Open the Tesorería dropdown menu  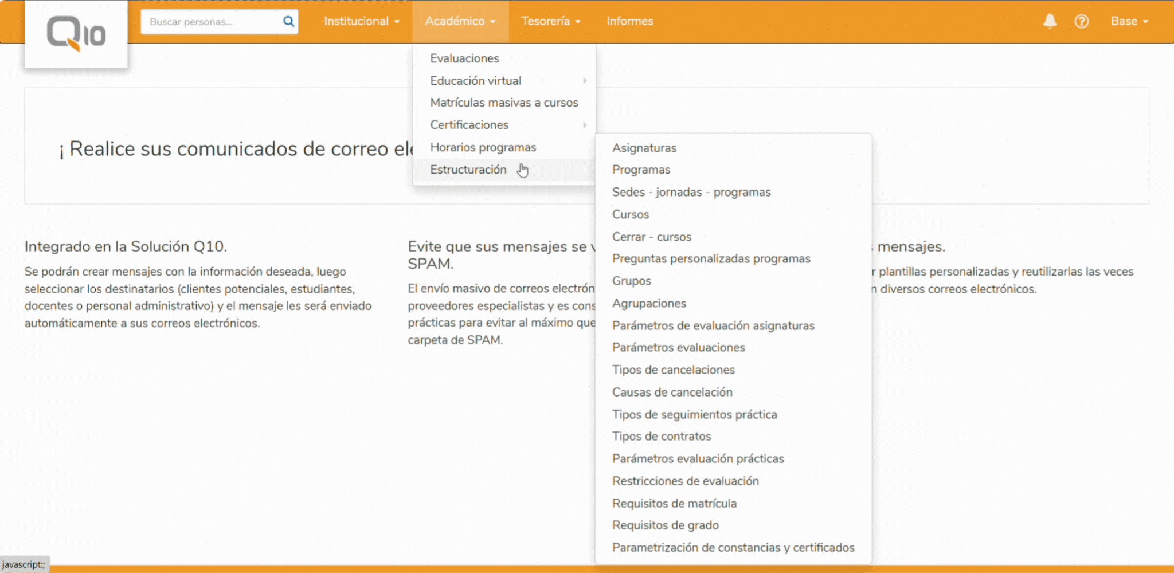(550, 21)
